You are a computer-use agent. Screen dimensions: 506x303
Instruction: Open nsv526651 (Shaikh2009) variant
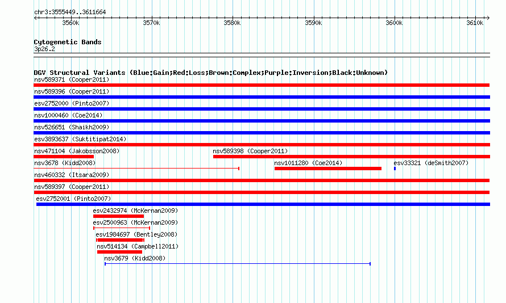[72, 127]
